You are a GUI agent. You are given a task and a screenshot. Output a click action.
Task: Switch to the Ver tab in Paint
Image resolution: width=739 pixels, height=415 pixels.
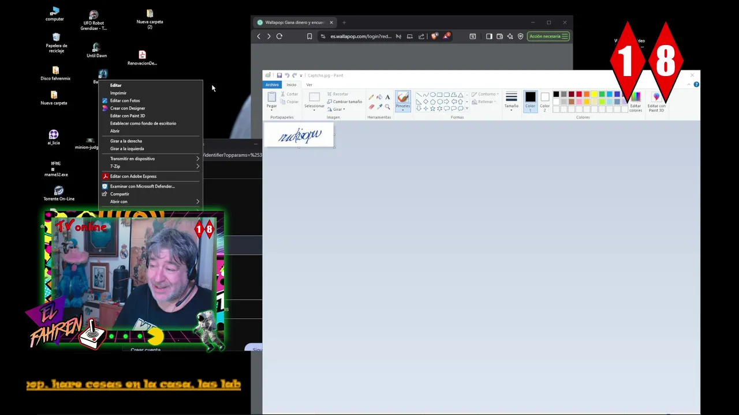(309, 85)
